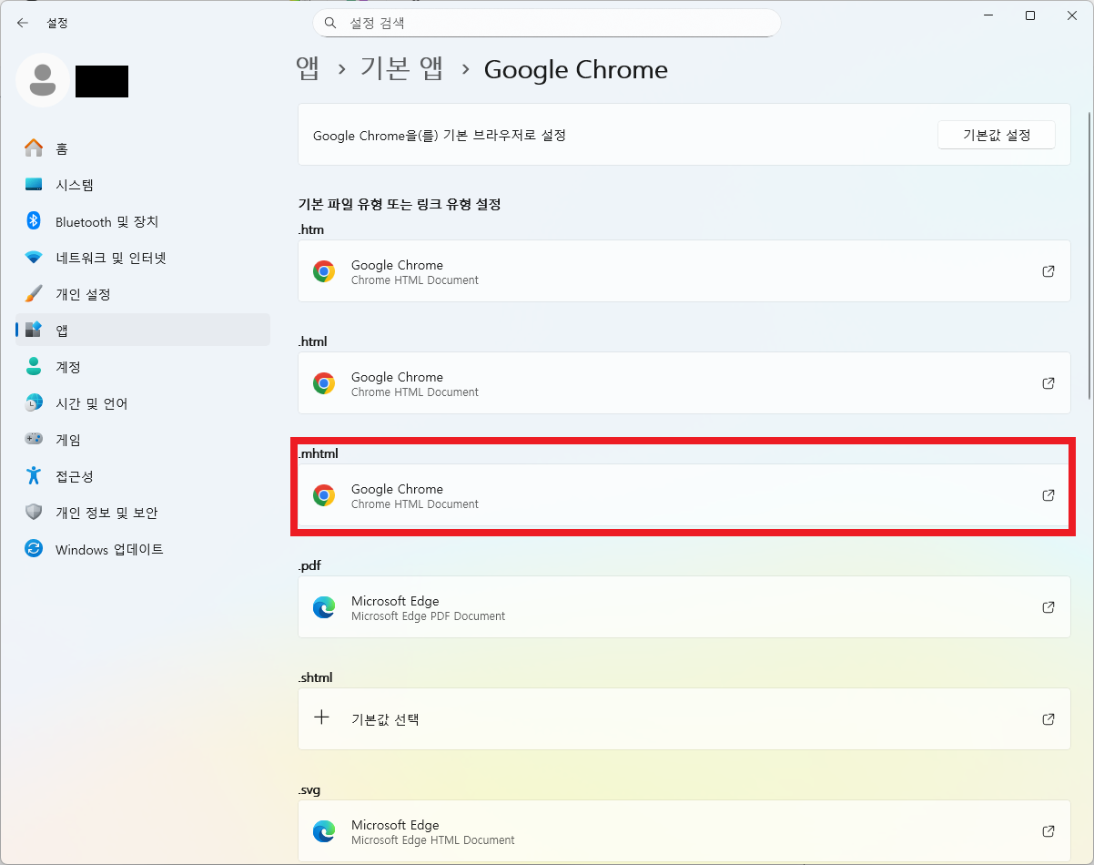This screenshot has height=865, width=1094.
Task: Click 기본값 선택 for .shtml
Action: coord(385,719)
